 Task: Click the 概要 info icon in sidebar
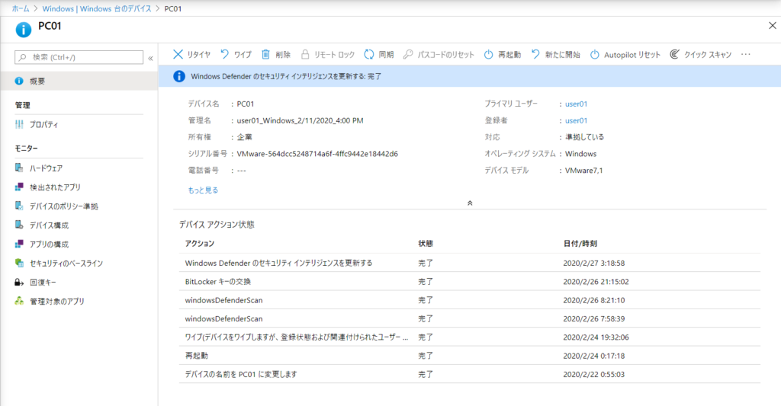(x=19, y=81)
